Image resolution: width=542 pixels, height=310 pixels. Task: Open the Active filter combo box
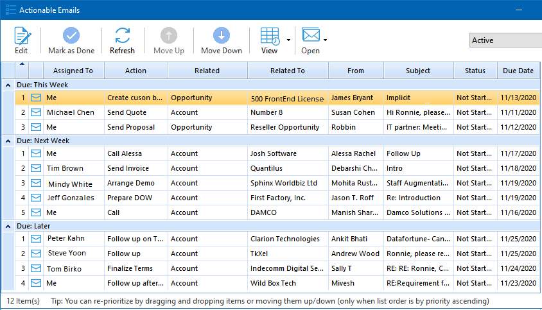[505, 40]
